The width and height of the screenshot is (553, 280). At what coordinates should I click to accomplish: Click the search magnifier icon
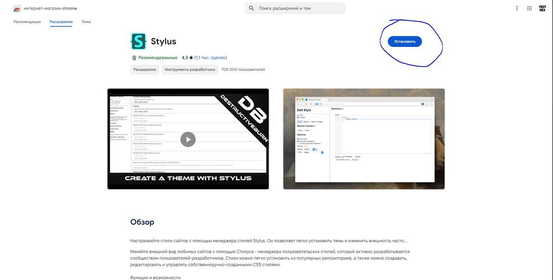tap(252, 8)
